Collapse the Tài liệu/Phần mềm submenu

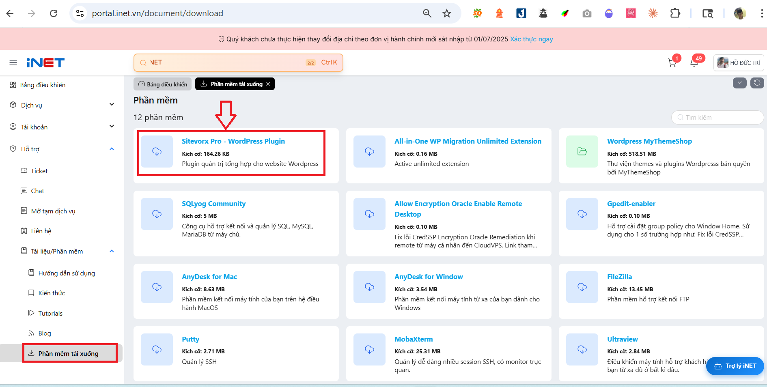point(67,252)
